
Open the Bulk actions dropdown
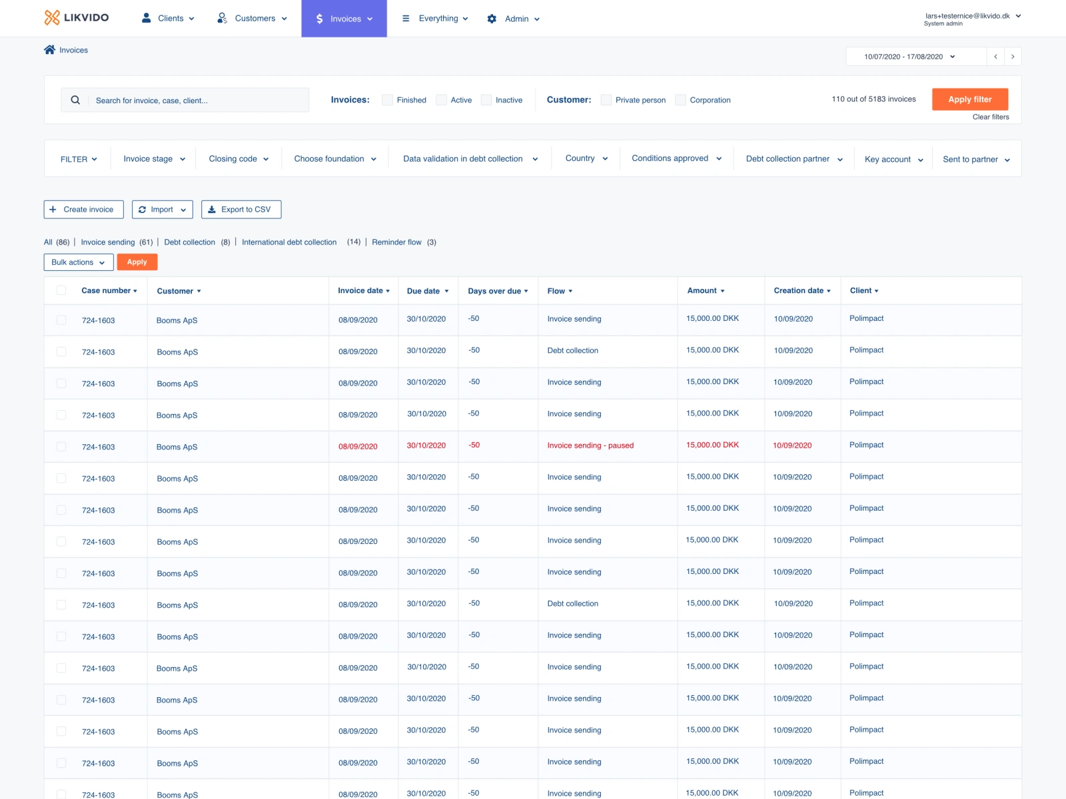click(x=79, y=262)
